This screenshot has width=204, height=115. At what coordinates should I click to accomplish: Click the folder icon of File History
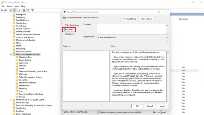pos(14,17)
